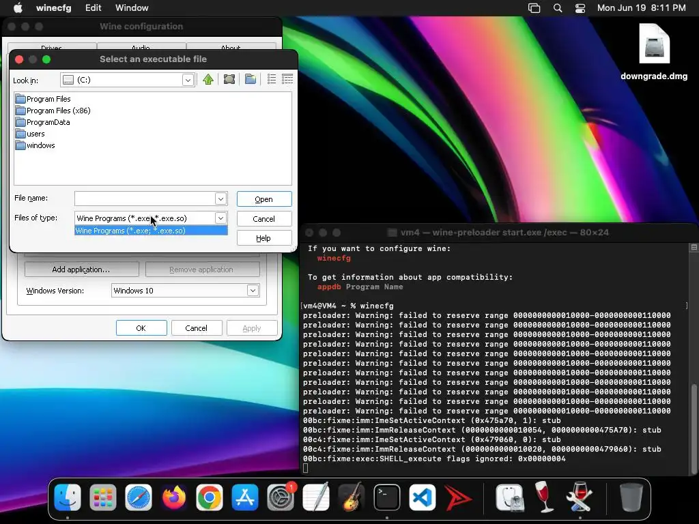Open System Settings from the Dock
Viewport: 699px width, 524px height.
281,497
